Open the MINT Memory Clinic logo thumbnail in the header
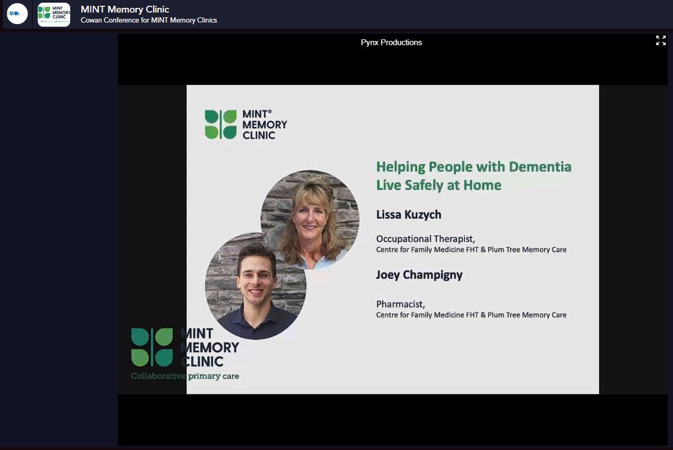This screenshot has height=450, width=673. (x=54, y=15)
